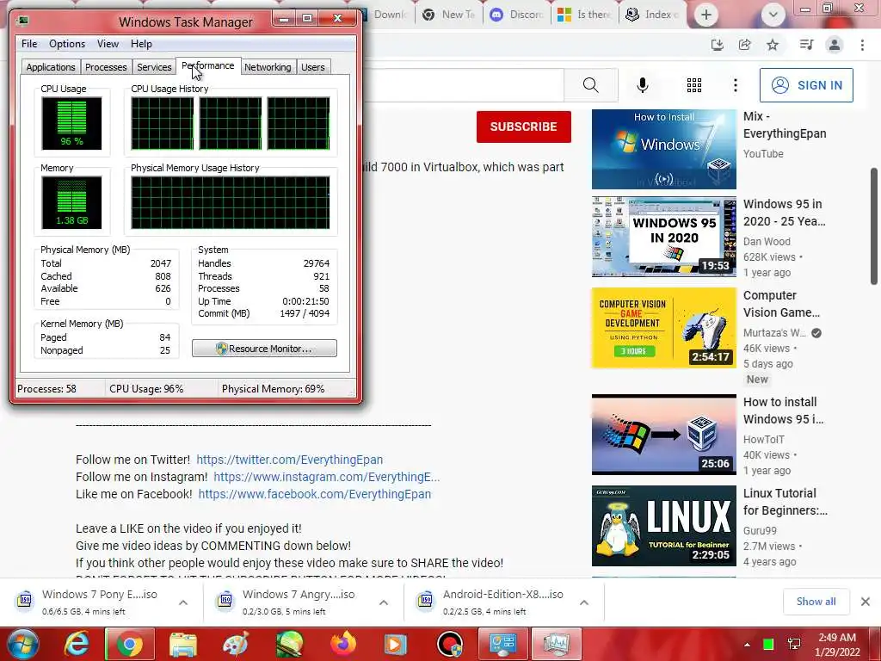This screenshot has width=881, height=661.
Task: Click the Chrome profile avatar icon
Action: [x=835, y=45]
